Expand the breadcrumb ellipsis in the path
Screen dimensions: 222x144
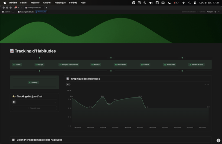coord(14,12)
